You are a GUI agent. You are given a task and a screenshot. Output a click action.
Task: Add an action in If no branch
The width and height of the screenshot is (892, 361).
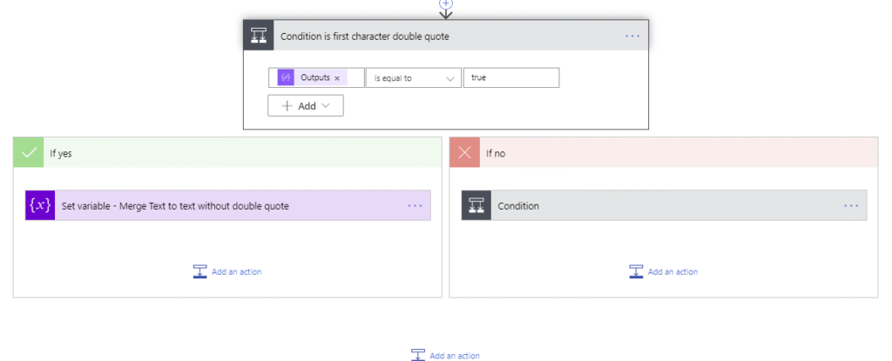pyautogui.click(x=664, y=271)
